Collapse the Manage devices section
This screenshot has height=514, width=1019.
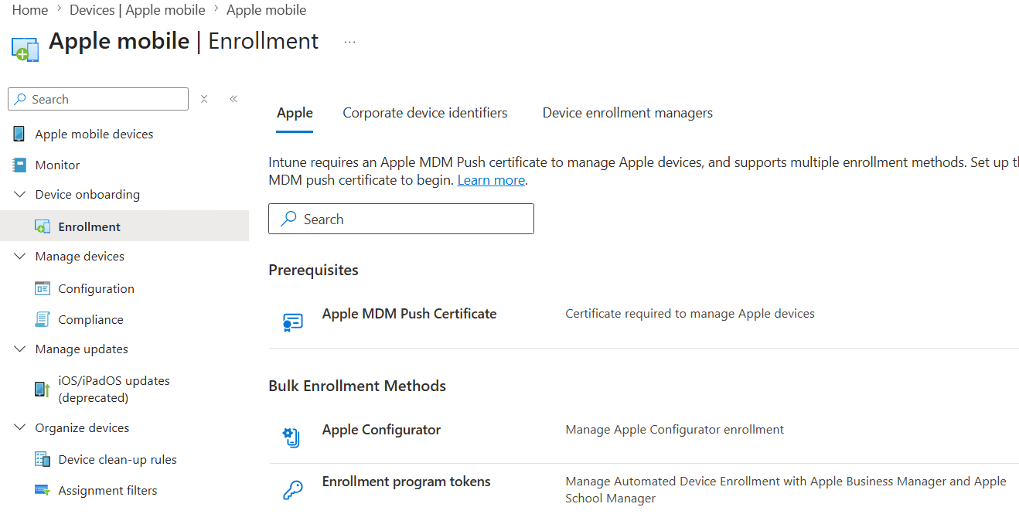coord(19,256)
